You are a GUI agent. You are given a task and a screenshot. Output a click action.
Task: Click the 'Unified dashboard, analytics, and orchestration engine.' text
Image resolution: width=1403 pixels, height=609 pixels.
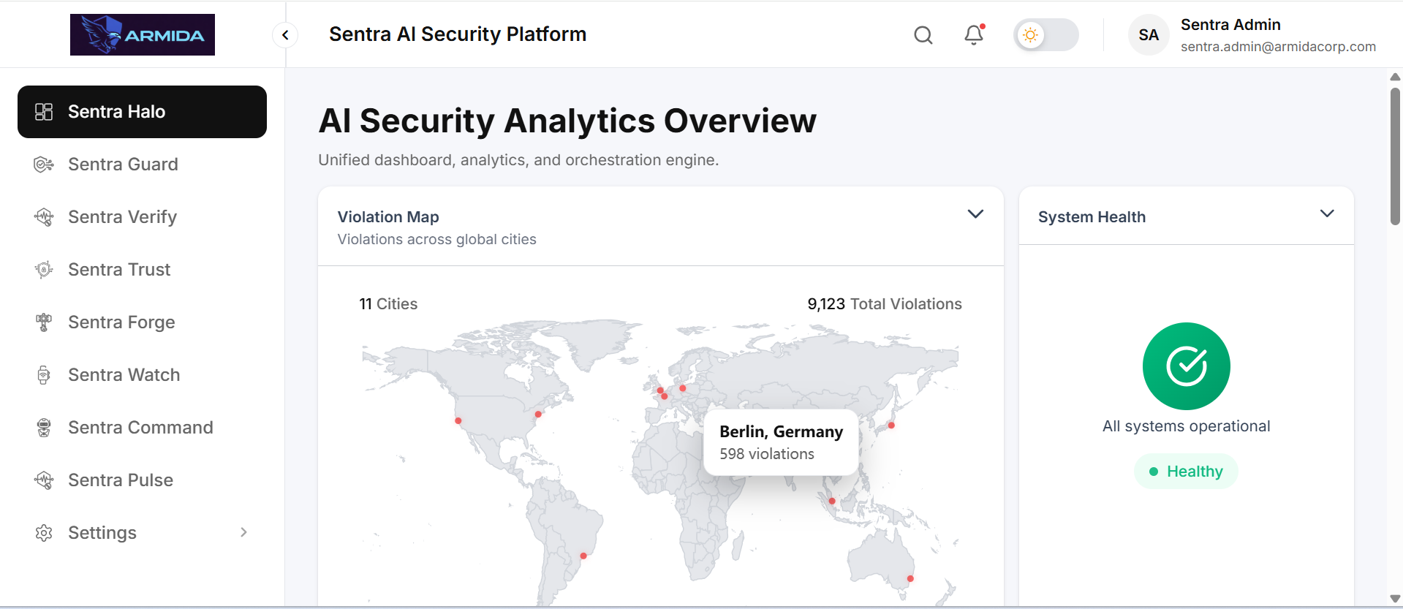point(518,160)
